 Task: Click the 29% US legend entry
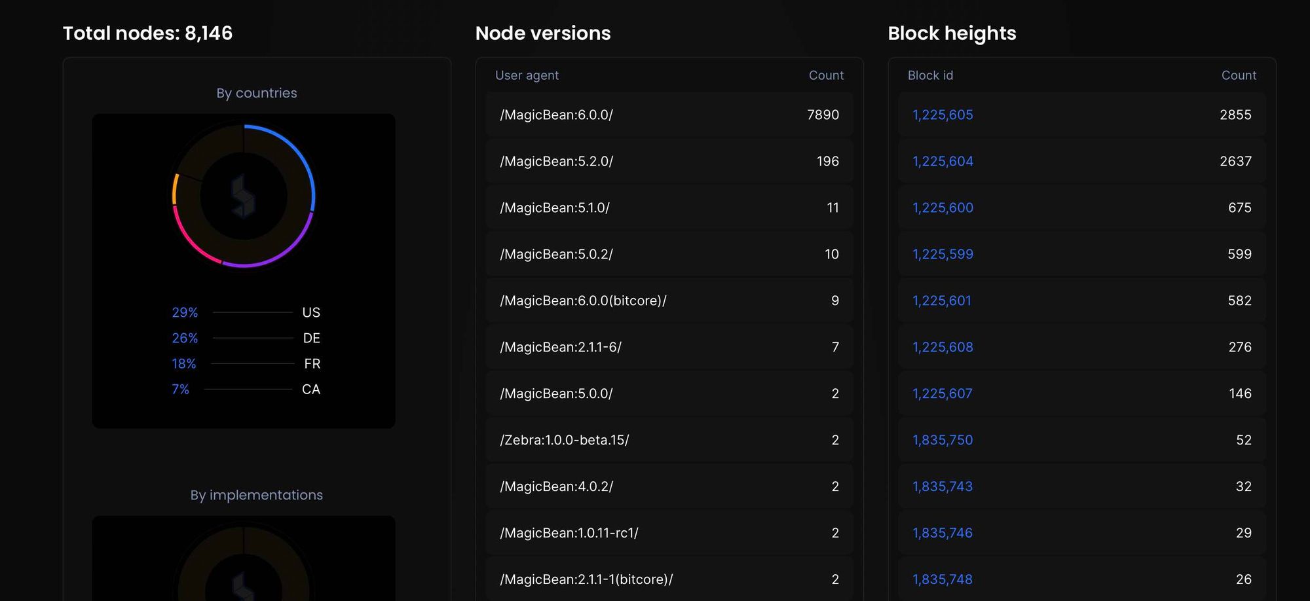tap(246, 312)
